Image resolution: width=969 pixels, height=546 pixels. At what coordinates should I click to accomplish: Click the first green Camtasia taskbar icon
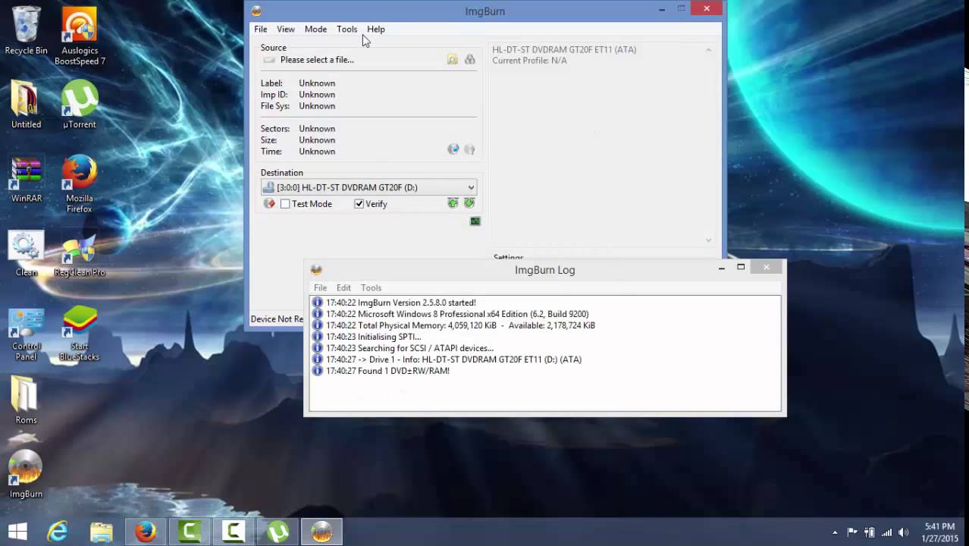pyautogui.click(x=189, y=532)
